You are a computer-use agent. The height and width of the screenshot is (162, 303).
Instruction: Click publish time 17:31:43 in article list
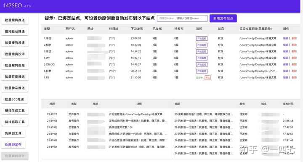click(x=288, y=141)
